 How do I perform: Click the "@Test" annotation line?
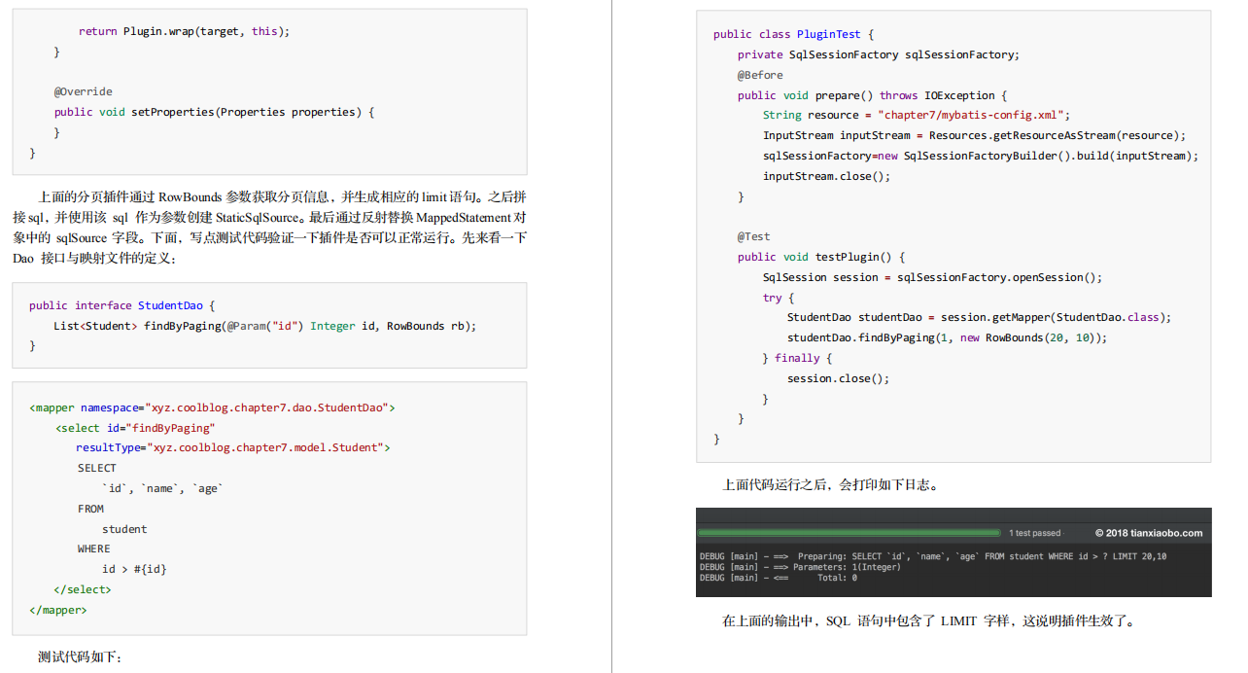[x=754, y=236]
